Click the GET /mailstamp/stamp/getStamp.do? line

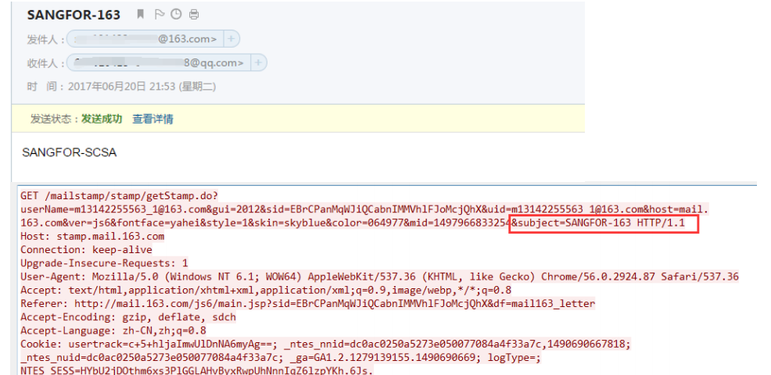click(120, 196)
